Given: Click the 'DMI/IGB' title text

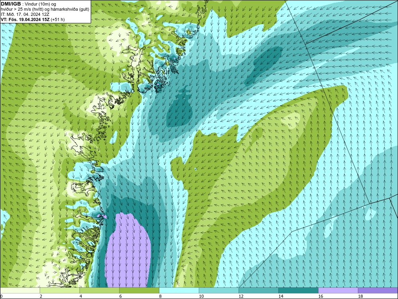Looking at the screenshot, I should [11, 4].
